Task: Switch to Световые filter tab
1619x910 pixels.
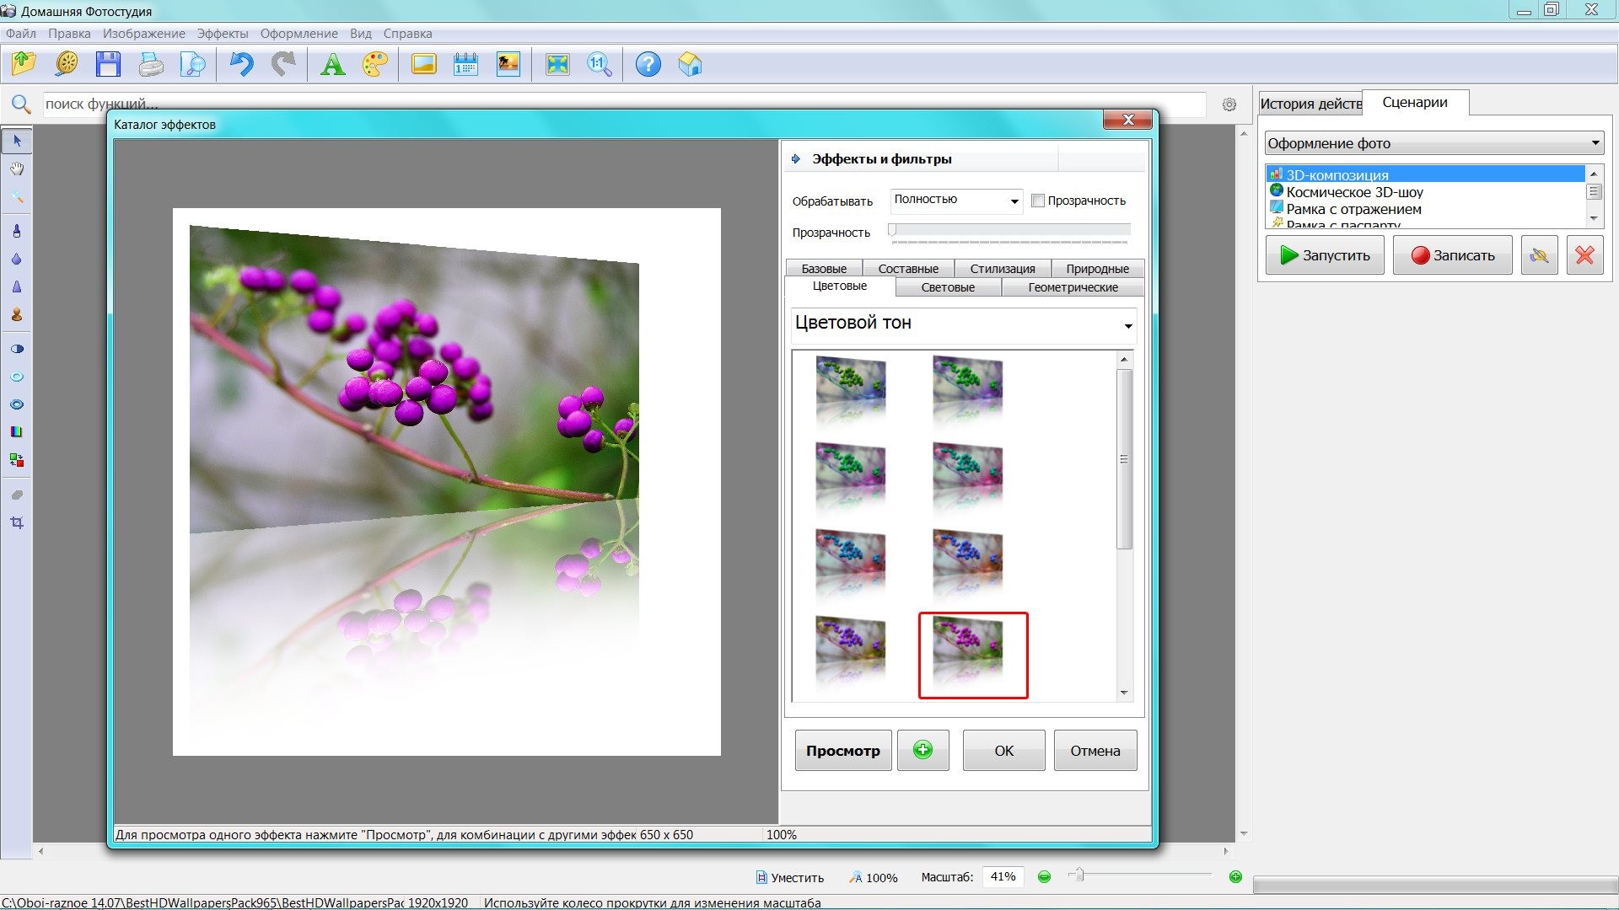Action: (949, 286)
